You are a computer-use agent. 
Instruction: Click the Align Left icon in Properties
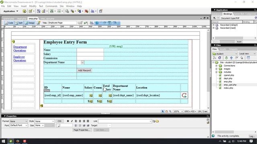[x=76, y=121]
